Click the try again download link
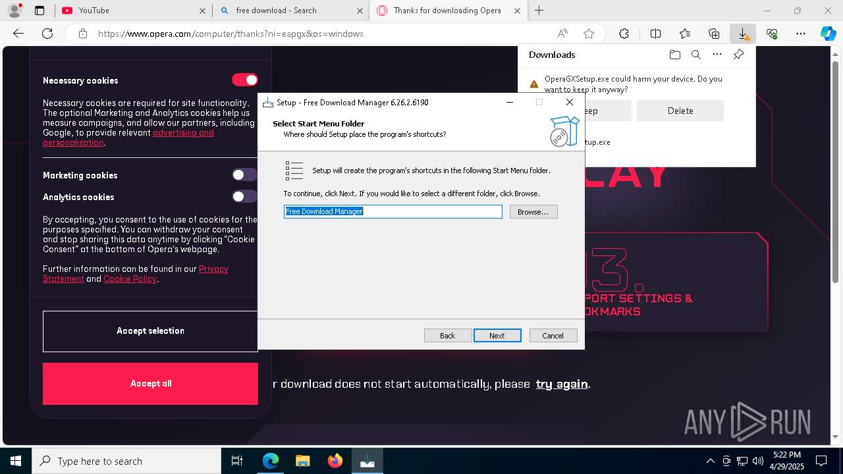This screenshot has height=474, width=843. [x=562, y=384]
